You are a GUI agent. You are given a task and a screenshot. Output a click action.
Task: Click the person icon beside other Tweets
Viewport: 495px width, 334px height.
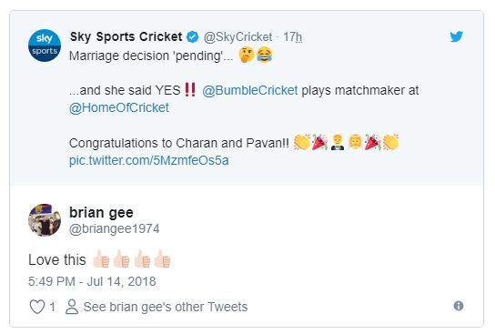[x=72, y=307]
